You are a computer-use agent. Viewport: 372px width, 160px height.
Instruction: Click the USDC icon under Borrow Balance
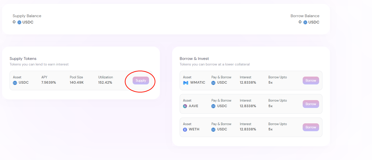click(305, 22)
